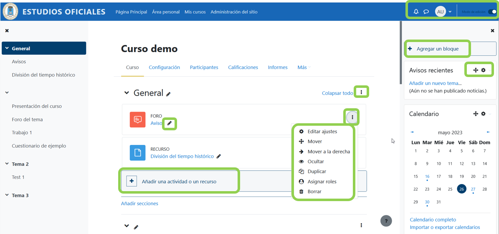Open three-dot menu of unnamed lower section
The image size is (499, 234).
click(x=361, y=225)
